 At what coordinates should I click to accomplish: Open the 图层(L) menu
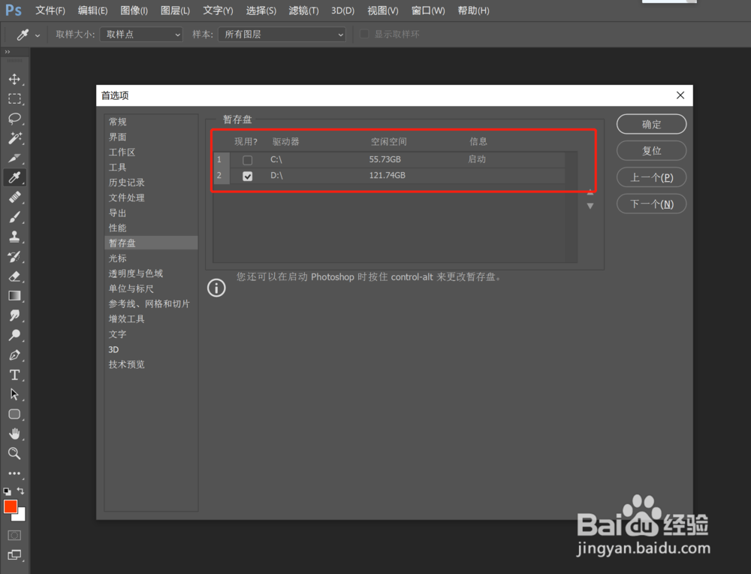pos(175,11)
